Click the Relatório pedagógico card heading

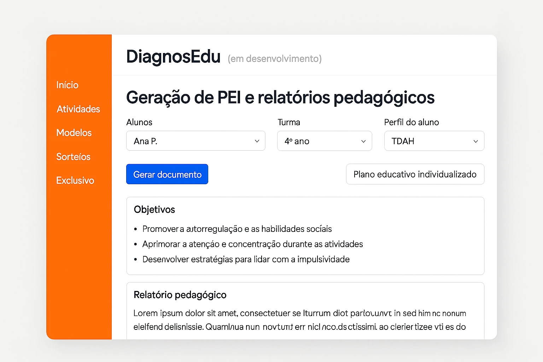[x=180, y=295]
